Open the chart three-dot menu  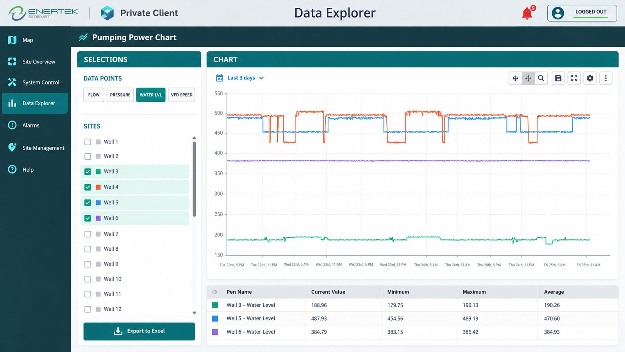(606, 78)
